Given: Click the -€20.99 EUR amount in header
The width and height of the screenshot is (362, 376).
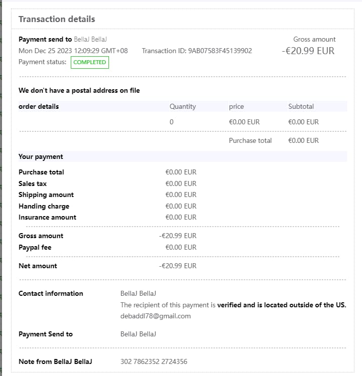Looking at the screenshot, I should click(x=308, y=51).
